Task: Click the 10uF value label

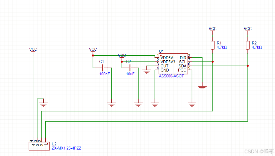Action: click(x=130, y=74)
